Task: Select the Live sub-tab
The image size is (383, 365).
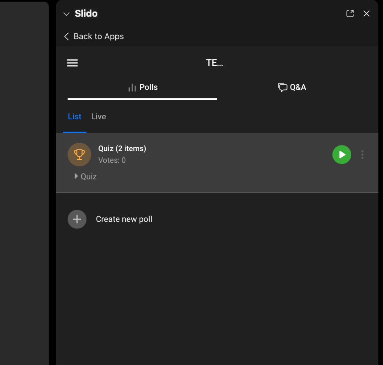Action: (98, 117)
